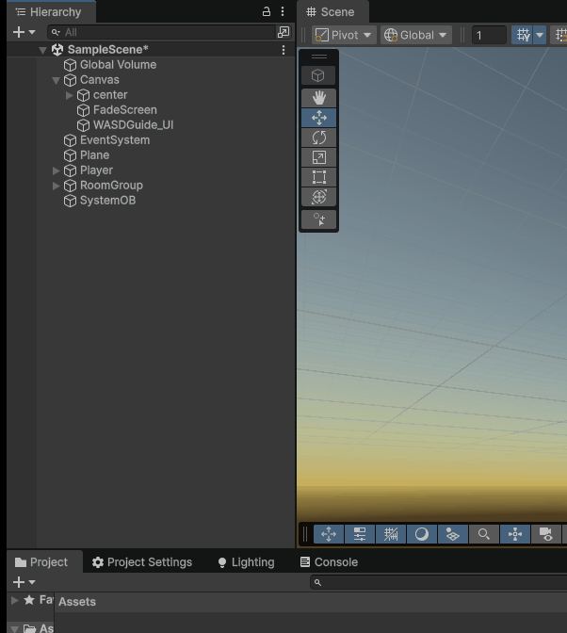Viewport: 567px width, 633px height.
Task: Select the combined Transform tool
Action: tap(319, 197)
